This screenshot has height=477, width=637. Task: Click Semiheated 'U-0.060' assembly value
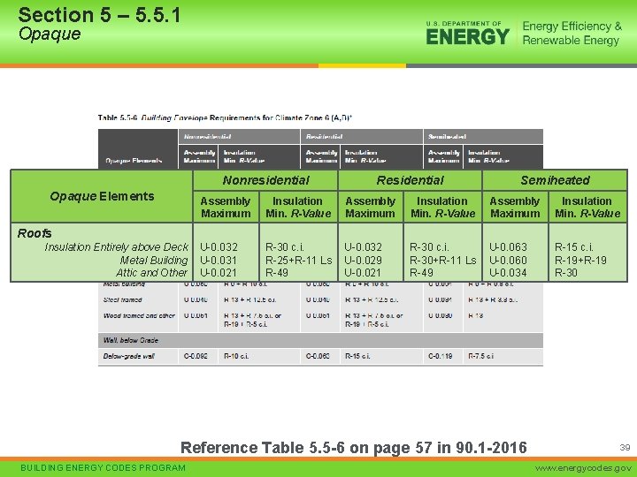click(x=508, y=260)
